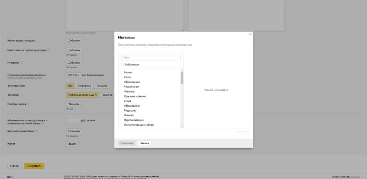Open the iOS 1.0 version dropdown
This screenshot has width=367, height=179.
pyautogui.click(x=73, y=75)
